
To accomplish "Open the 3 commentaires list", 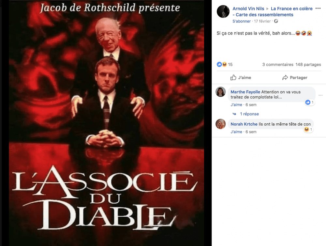I will click(x=277, y=65).
